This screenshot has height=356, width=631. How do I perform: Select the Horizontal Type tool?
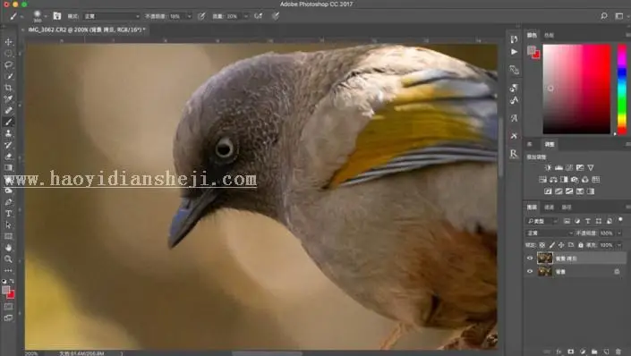(x=8, y=214)
